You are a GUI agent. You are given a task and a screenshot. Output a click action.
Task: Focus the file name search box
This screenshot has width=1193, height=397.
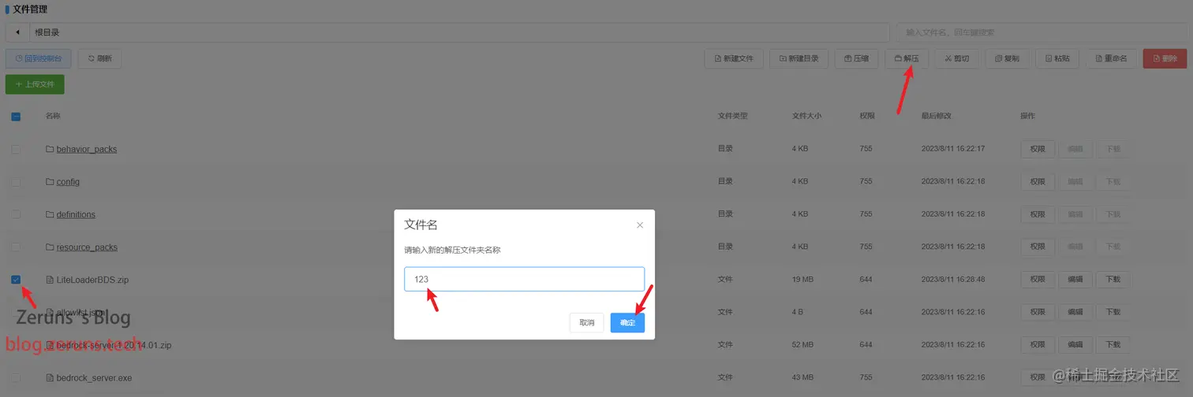coord(1042,32)
